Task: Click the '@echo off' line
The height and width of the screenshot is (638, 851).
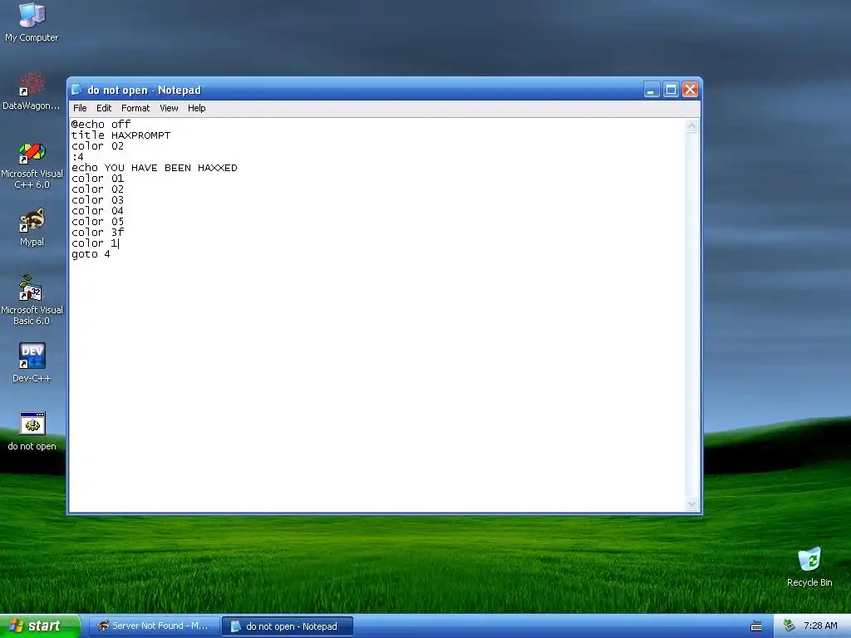Action: click(x=101, y=125)
